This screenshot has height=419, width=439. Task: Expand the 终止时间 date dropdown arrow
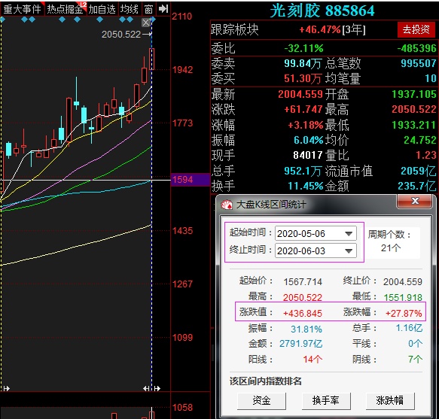(x=349, y=251)
